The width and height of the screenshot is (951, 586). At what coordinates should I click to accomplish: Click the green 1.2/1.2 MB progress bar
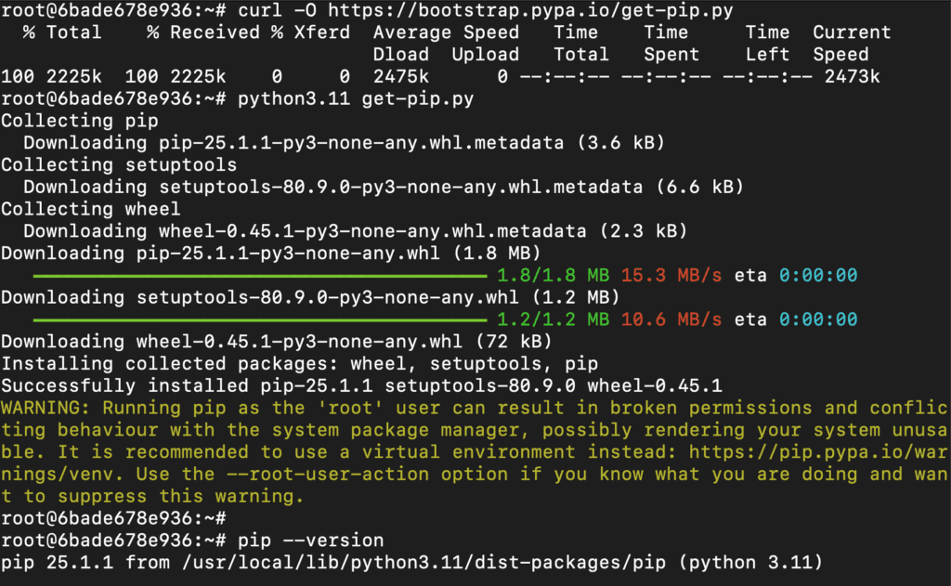(x=260, y=320)
